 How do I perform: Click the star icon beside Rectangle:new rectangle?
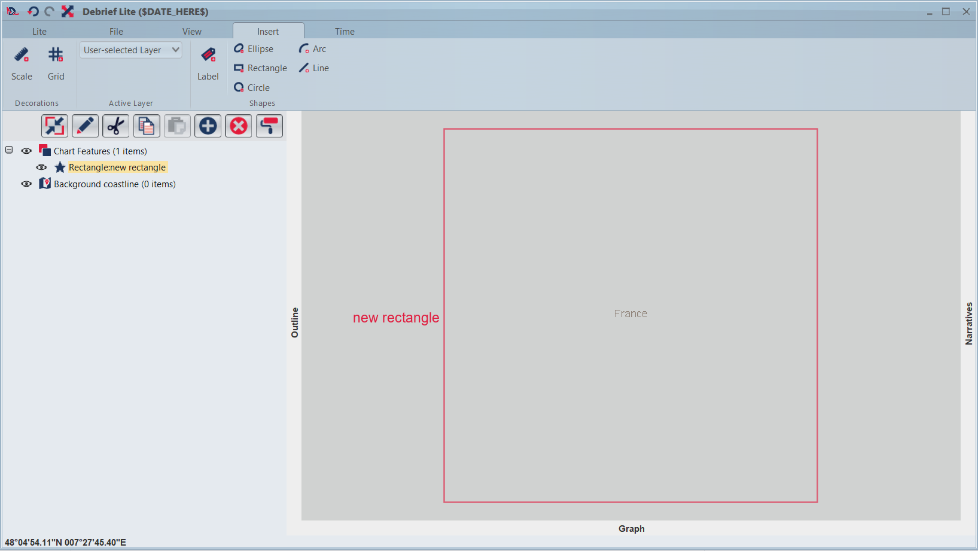(x=60, y=168)
